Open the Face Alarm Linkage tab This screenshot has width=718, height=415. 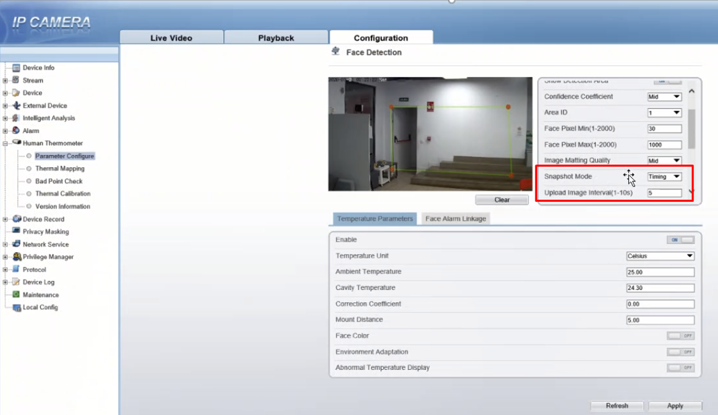[456, 218]
